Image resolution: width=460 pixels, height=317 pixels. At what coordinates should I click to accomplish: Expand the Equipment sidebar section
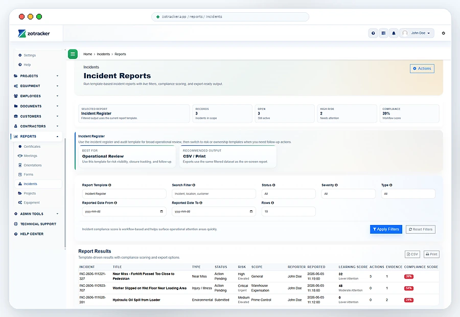click(x=36, y=86)
